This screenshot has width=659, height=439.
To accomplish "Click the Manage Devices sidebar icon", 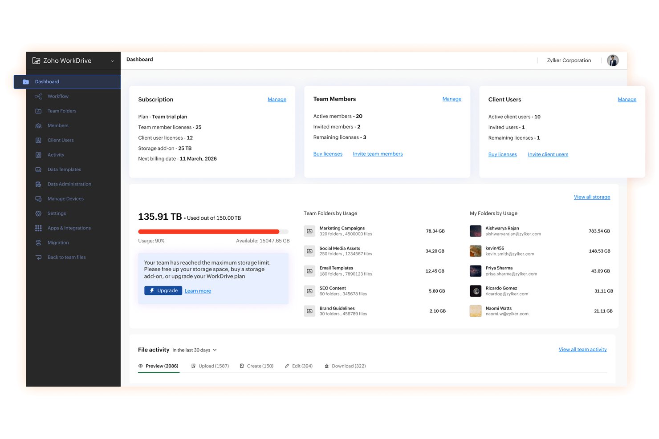I will tap(38, 199).
